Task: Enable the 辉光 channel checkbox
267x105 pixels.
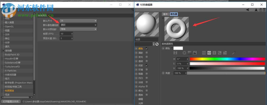Action: [147, 91]
